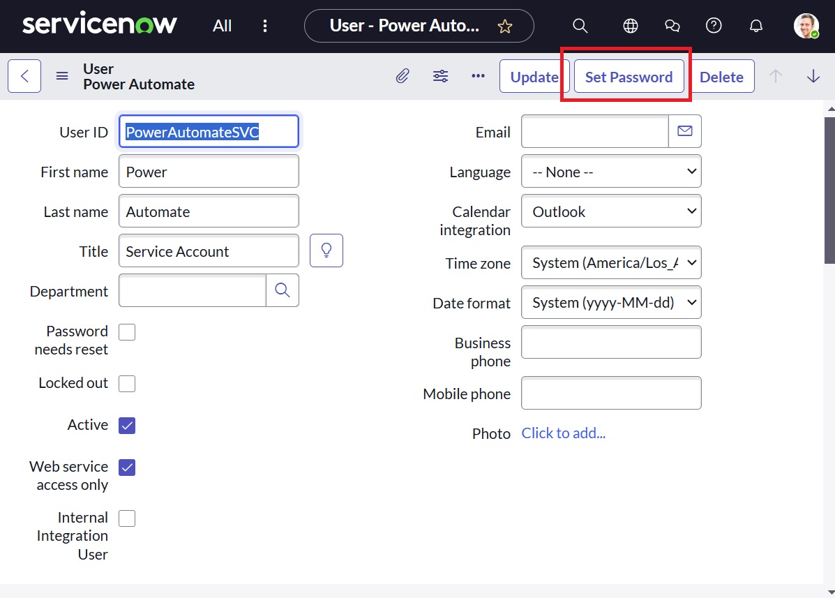Uncheck the Active checkbox
Image resolution: width=835 pixels, height=598 pixels.
[x=127, y=425]
